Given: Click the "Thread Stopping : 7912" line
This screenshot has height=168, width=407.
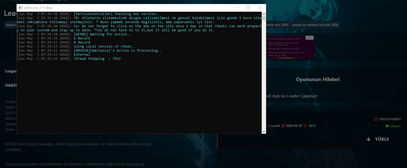Looking at the screenshot, I should tap(97, 59).
